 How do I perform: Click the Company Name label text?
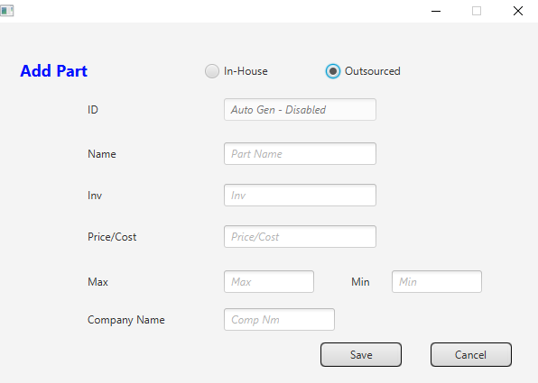[126, 320]
